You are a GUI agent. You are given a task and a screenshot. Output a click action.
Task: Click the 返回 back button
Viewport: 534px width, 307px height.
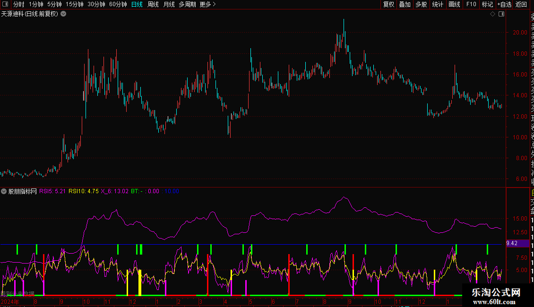521,4
